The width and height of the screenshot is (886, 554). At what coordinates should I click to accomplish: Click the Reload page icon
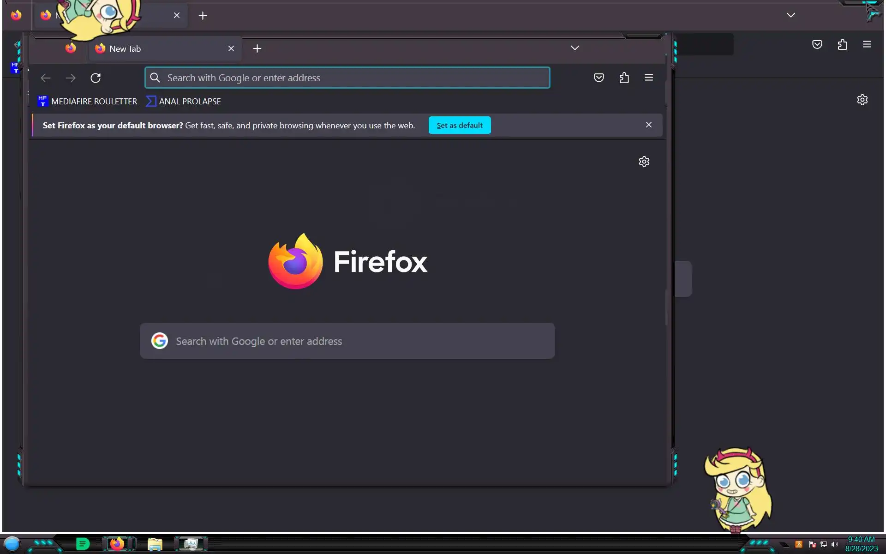96,78
